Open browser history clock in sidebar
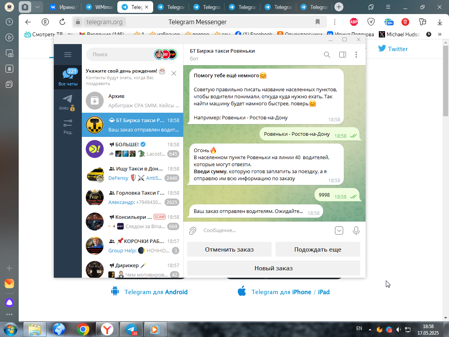Screen dimensions: 449x337 tap(9, 22)
